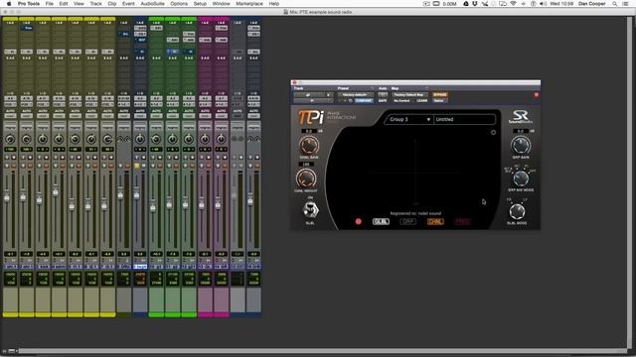The width and height of the screenshot is (636, 357).
Task: Open Spotlight search in menu bar
Action: 615,4
